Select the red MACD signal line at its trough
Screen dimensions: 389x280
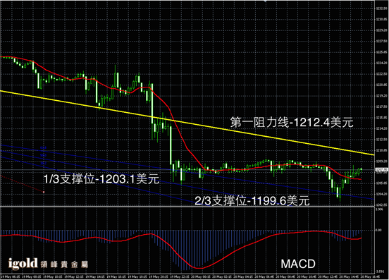pos(199,268)
